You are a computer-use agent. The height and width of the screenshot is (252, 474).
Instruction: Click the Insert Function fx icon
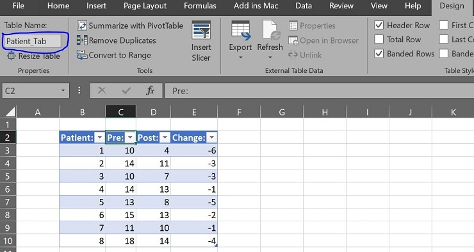(x=151, y=91)
